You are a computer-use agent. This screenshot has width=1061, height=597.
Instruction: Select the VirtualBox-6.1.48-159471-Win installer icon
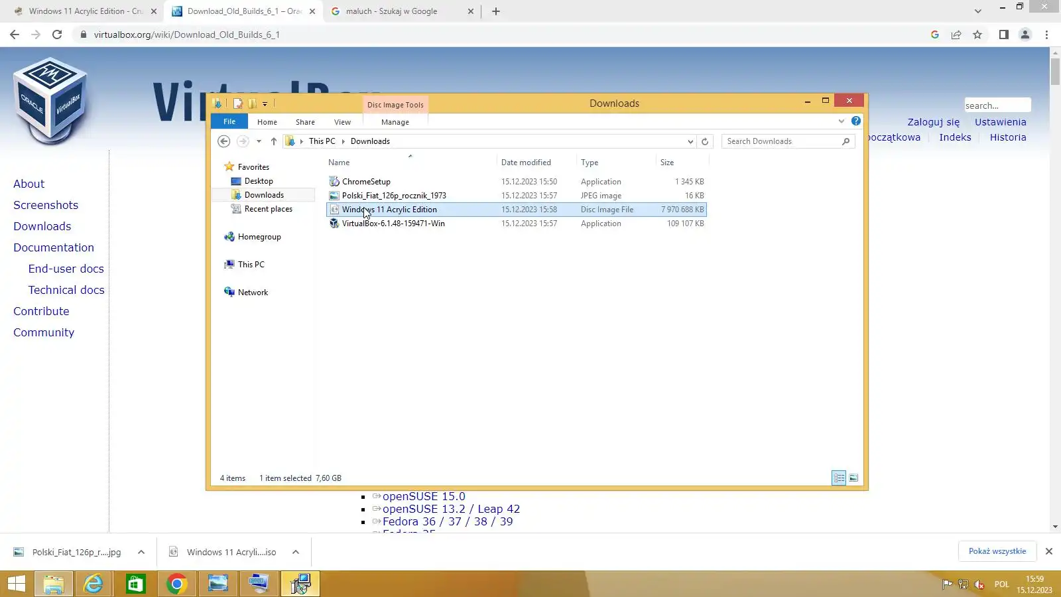[334, 224]
